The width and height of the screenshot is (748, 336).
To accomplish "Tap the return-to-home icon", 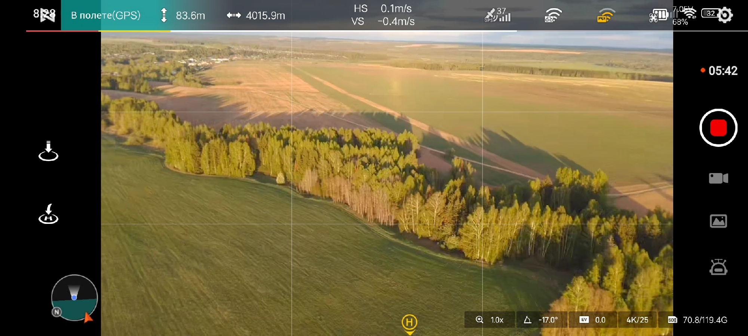I will point(48,214).
